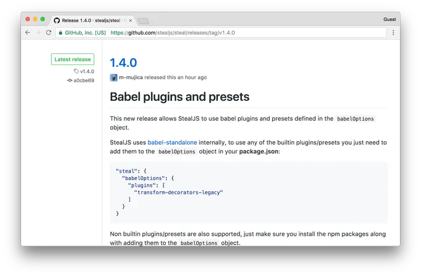The width and height of the screenshot is (421, 276).
Task: Click the "plugins": [ code line
Action: 146,185
